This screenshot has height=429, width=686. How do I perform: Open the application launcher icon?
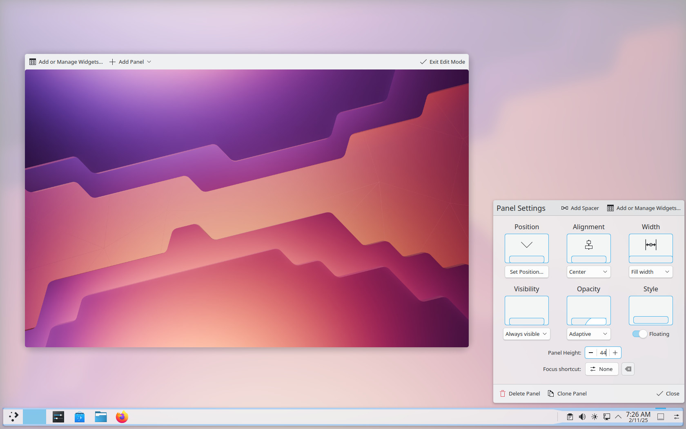(13, 417)
